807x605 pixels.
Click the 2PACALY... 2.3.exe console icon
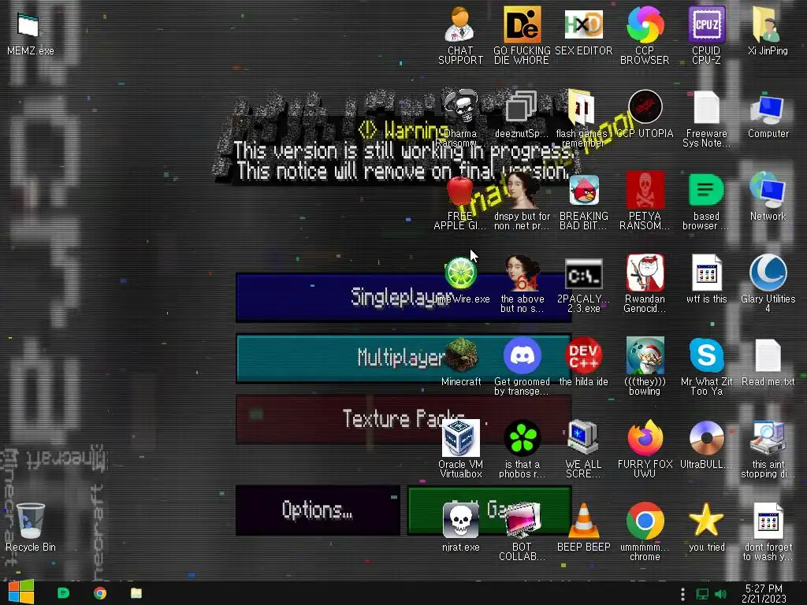click(584, 273)
